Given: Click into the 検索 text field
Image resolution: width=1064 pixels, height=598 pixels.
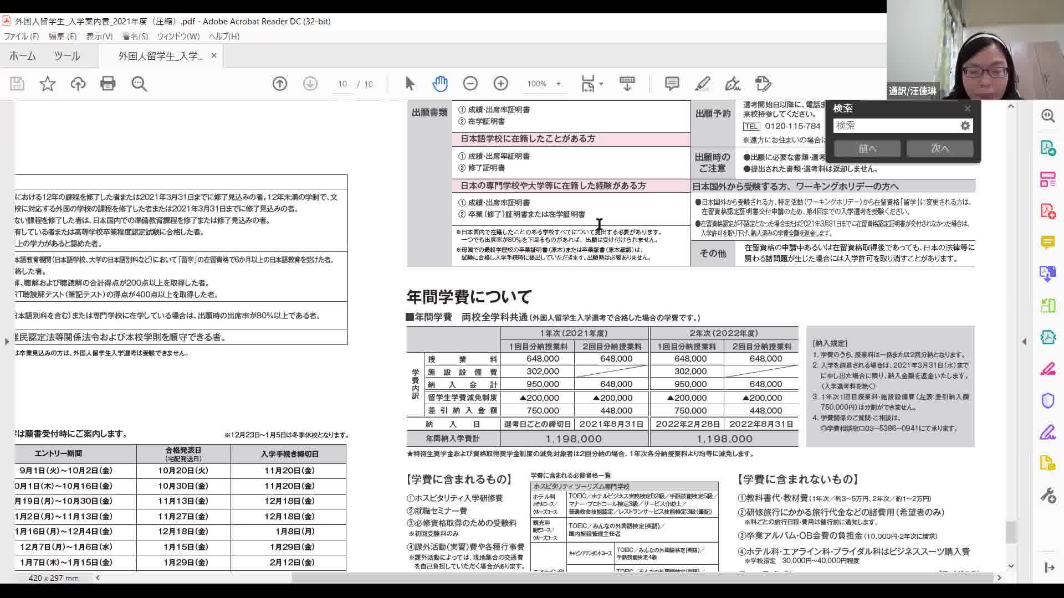Looking at the screenshot, I should (897, 126).
